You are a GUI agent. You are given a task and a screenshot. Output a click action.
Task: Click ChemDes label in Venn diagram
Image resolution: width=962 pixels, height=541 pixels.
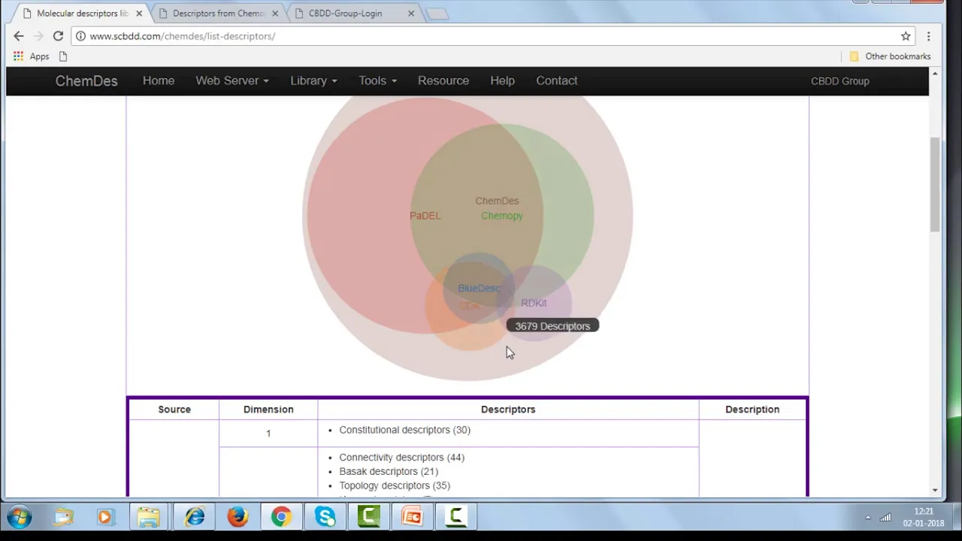497,201
